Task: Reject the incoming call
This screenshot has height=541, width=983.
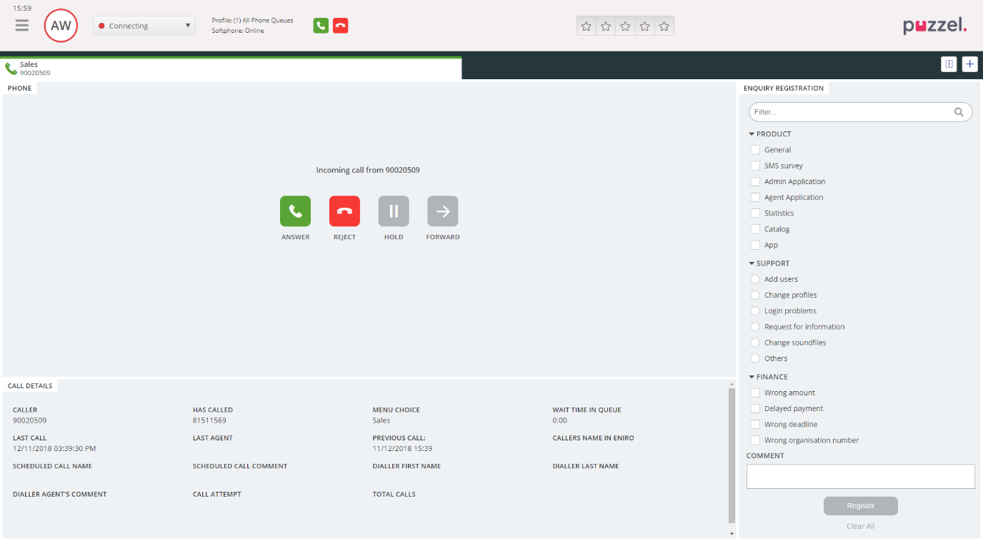Action: point(344,211)
